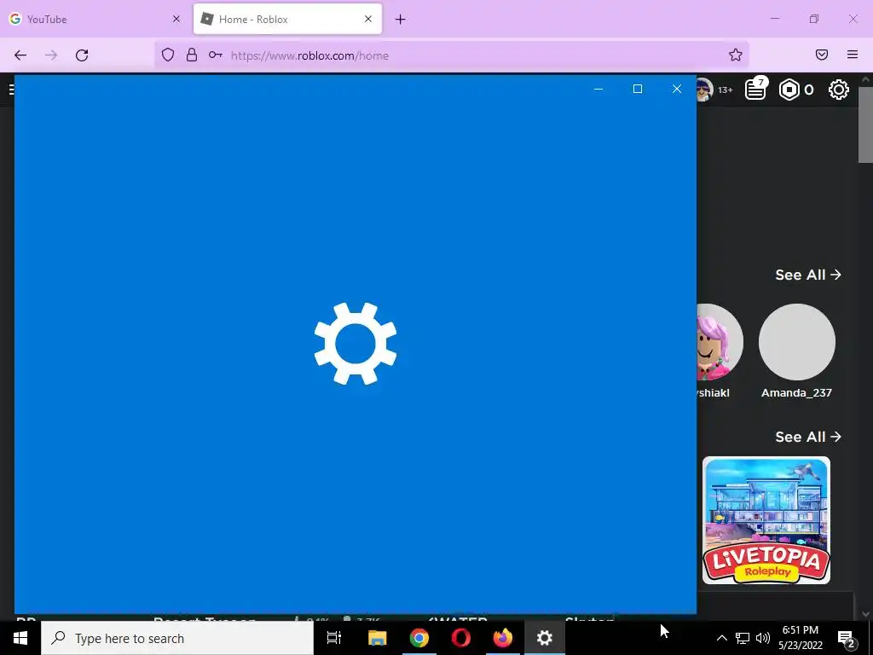Open Roblox settings gear in header
The width and height of the screenshot is (873, 655).
839,90
